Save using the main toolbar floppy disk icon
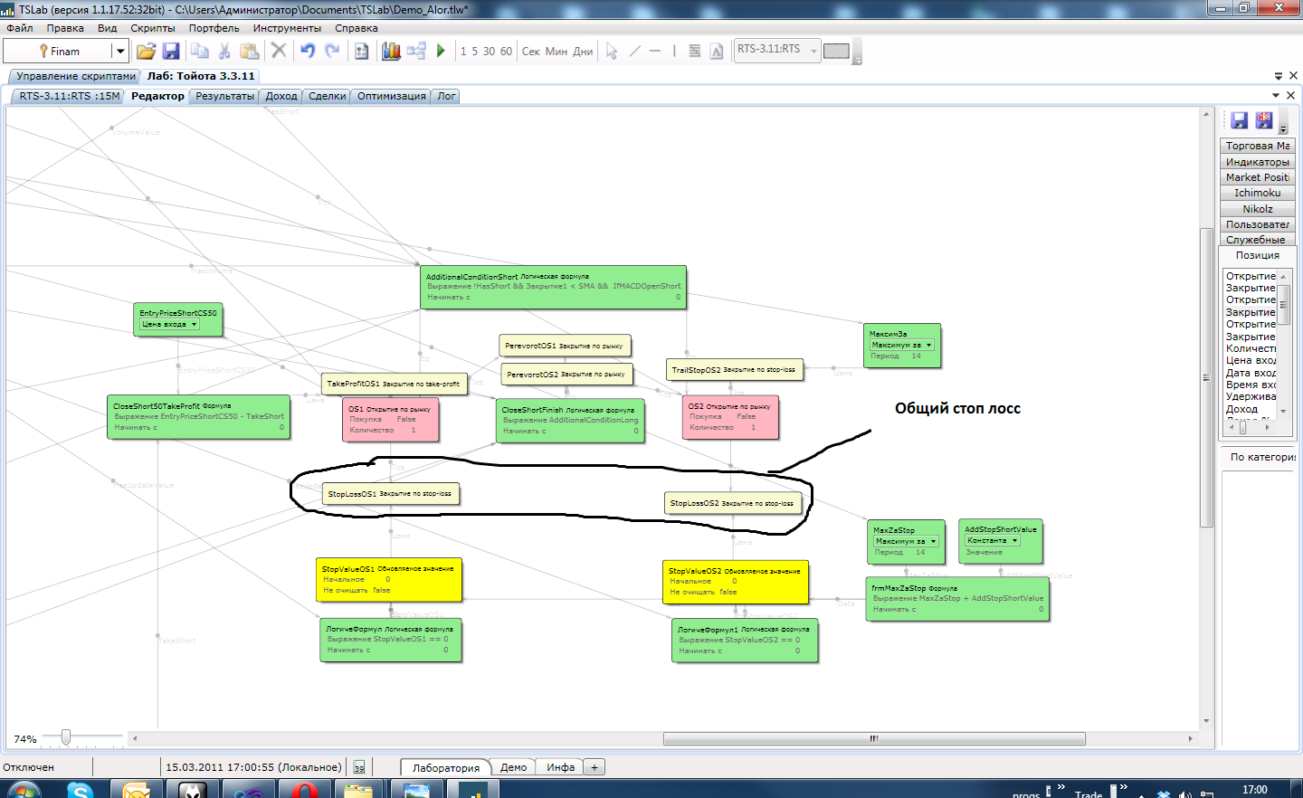The width and height of the screenshot is (1303, 798). (x=171, y=51)
